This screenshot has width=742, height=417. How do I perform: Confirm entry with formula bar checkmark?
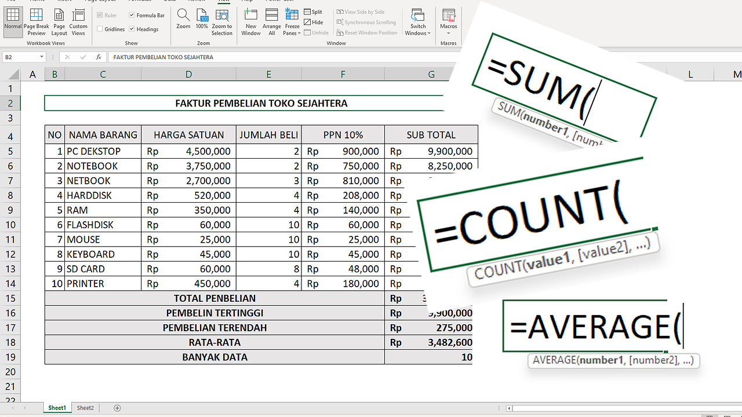pyautogui.click(x=83, y=57)
